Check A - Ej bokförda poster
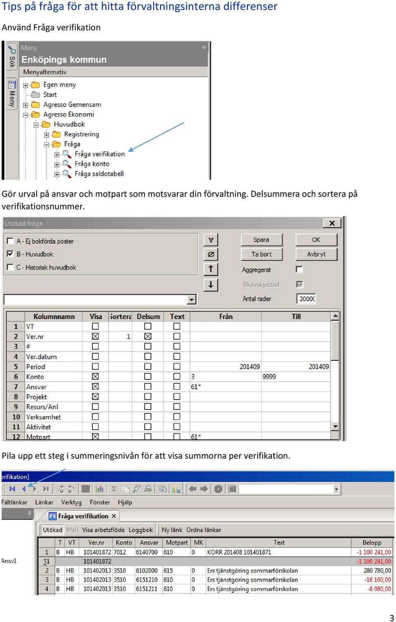This screenshot has width=396, height=622. [10, 241]
